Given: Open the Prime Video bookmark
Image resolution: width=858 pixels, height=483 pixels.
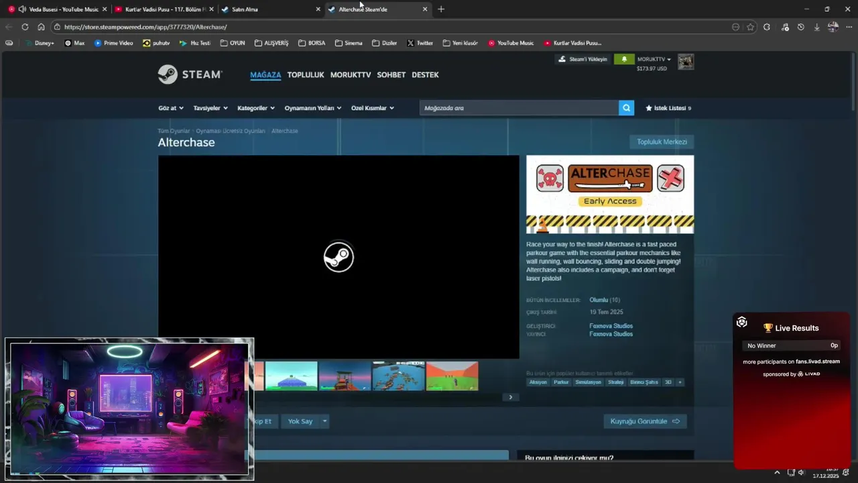Looking at the screenshot, I should coord(113,43).
